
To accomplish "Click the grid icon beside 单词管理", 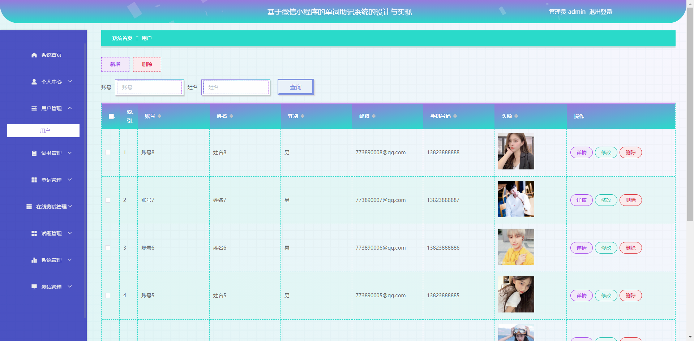I will point(34,180).
